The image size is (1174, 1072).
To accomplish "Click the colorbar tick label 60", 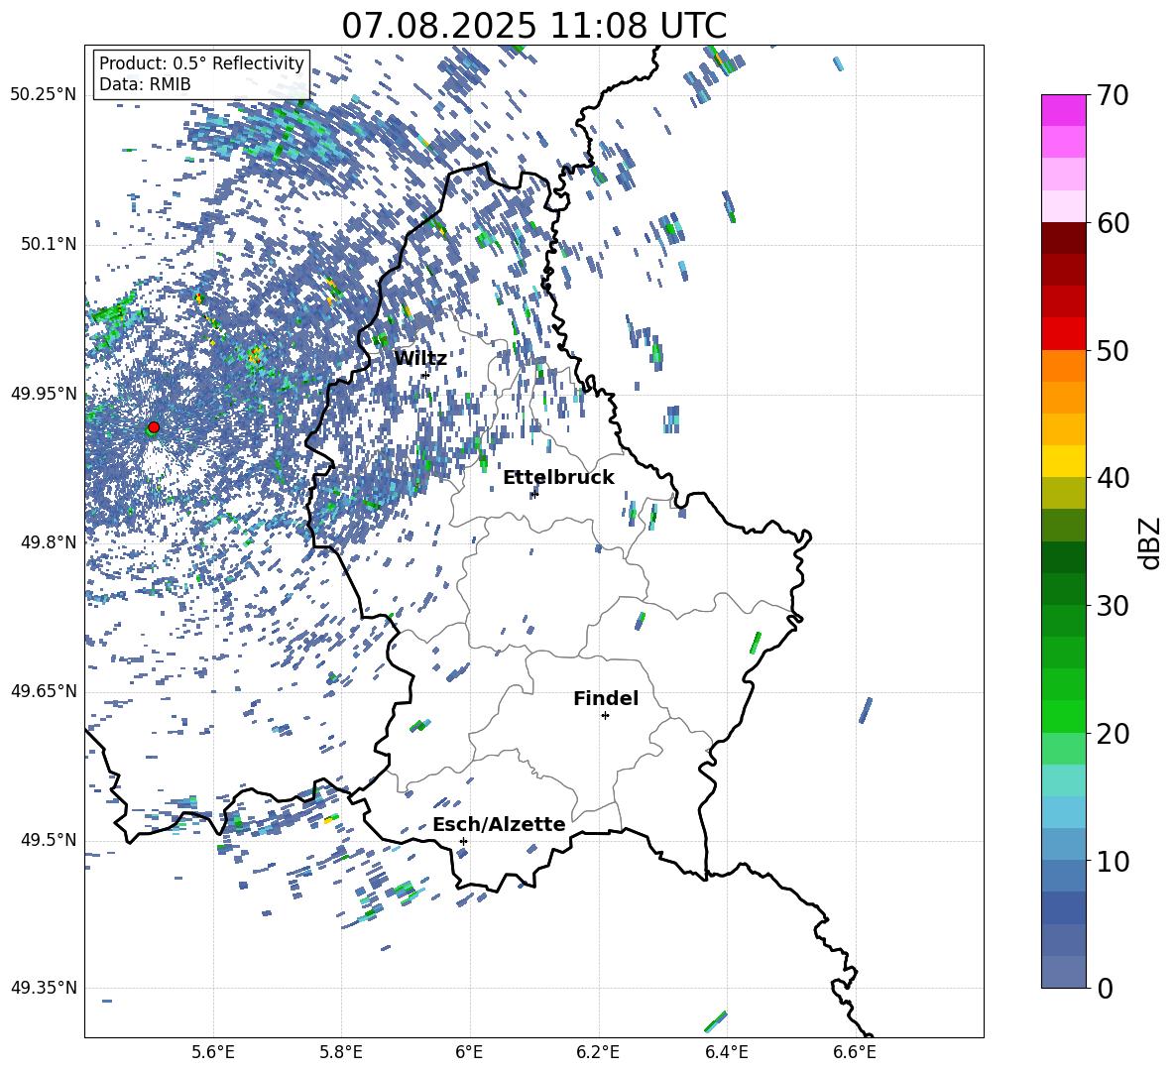I will tap(1114, 223).
